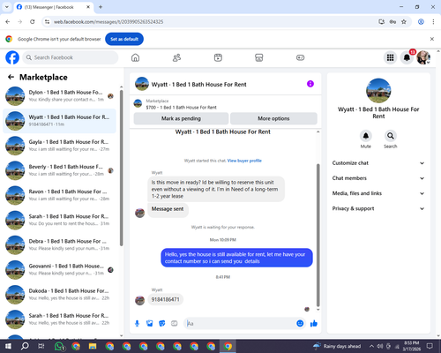Click Mark as pending button
The image size is (441, 353).
point(181,118)
